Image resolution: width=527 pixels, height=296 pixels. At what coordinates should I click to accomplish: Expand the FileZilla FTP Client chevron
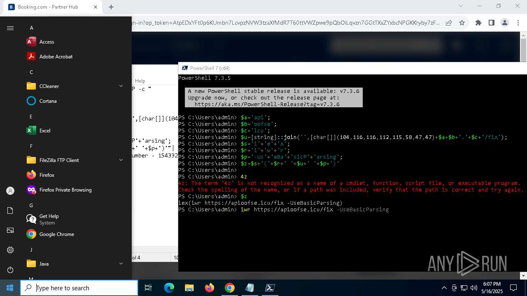point(121,160)
